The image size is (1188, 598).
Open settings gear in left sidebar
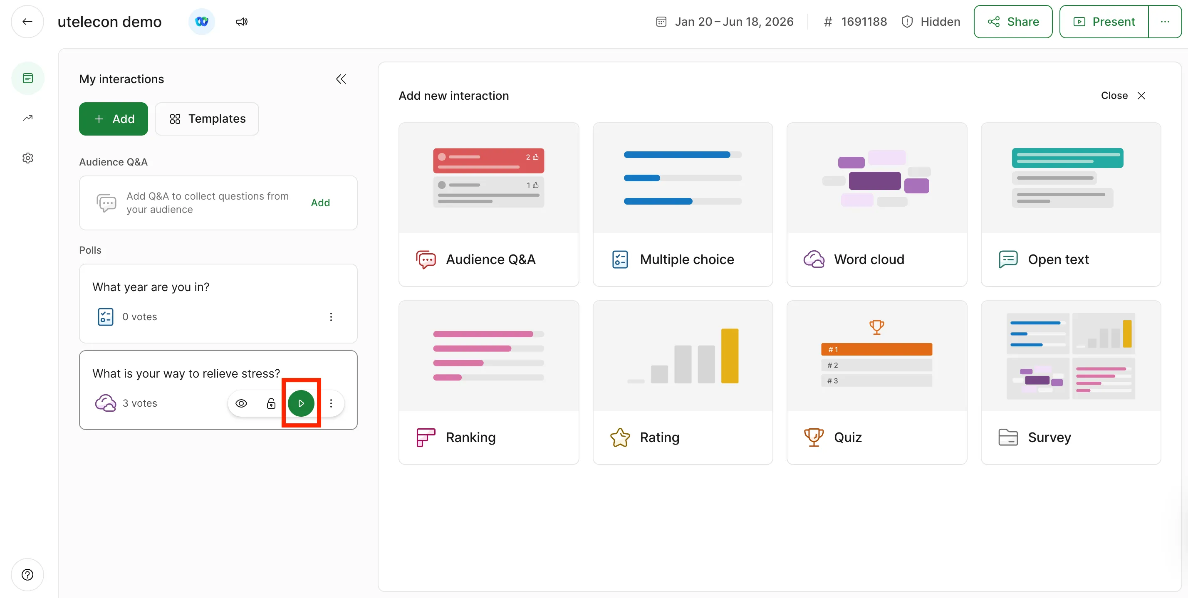[x=28, y=158]
